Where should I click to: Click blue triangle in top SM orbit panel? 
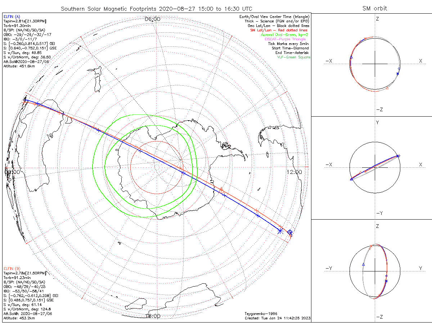point(351,57)
